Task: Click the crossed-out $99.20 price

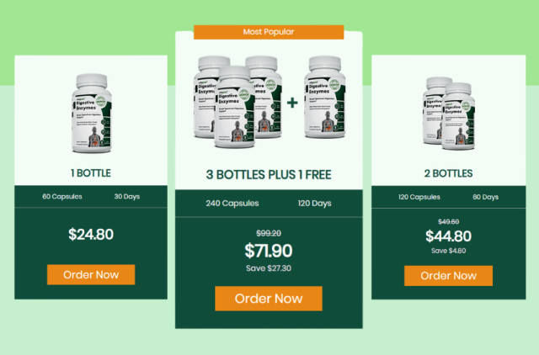Action: (269, 234)
